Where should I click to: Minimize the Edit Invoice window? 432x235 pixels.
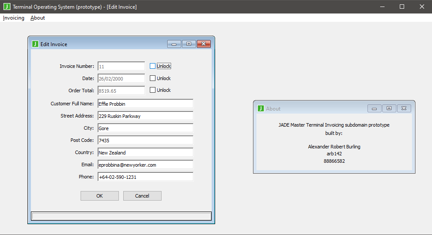pyautogui.click(x=174, y=44)
